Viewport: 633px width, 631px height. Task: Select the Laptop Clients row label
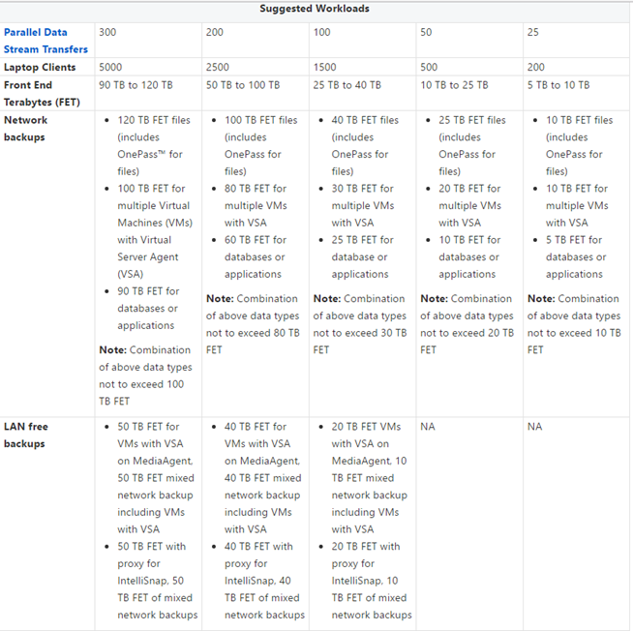click(40, 67)
